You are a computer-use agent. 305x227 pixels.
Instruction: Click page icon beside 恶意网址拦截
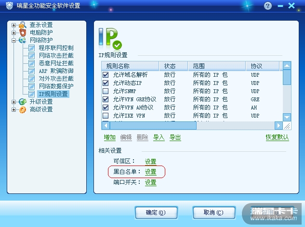[x=31, y=63]
